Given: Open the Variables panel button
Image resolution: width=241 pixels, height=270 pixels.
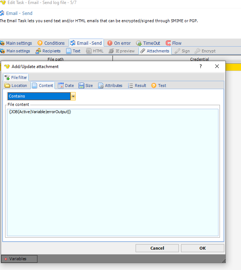Looking at the screenshot, I should pyautogui.click(x=19, y=259).
